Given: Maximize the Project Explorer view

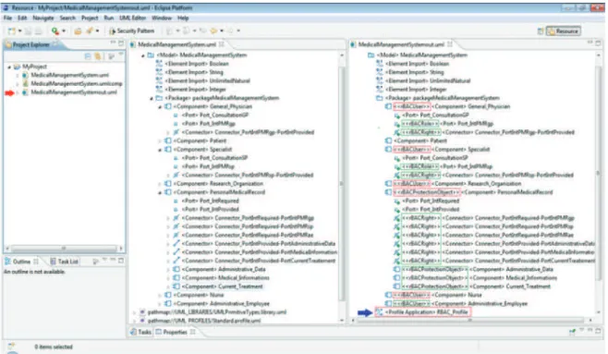Looking at the screenshot, I should point(121,43).
